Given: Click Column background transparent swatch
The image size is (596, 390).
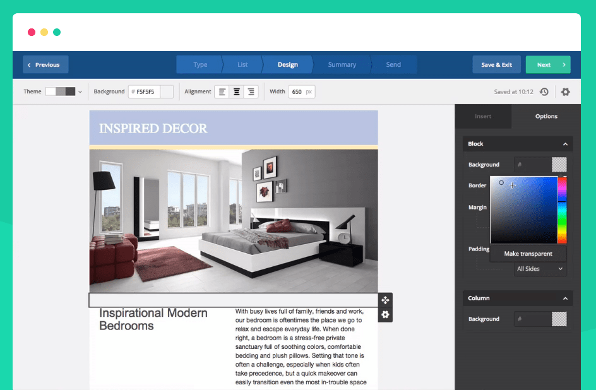Looking at the screenshot, I should coord(559,319).
